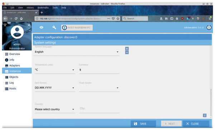Image resolution: width=215 pixels, height=130 pixels.
Task: Open the Bookmarks menu
Action: [43, 8]
